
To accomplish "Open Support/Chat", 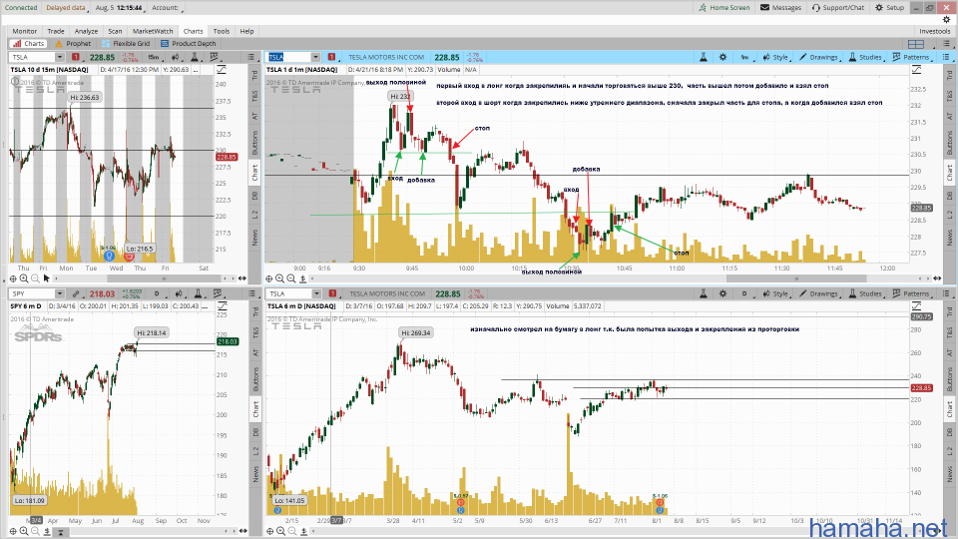I will 838,7.
